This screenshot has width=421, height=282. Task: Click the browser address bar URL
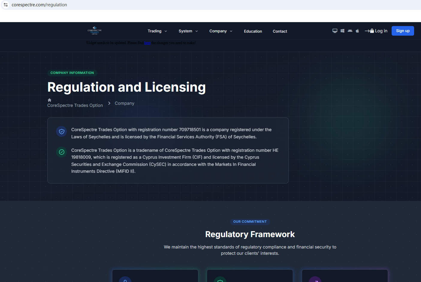coord(39,5)
